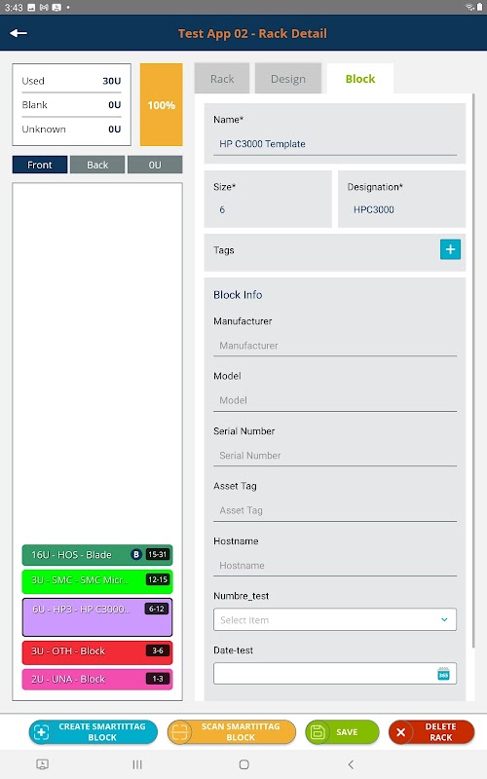Select the B badge on Blade block
Viewport: 487px width, 779px height.
(x=136, y=554)
